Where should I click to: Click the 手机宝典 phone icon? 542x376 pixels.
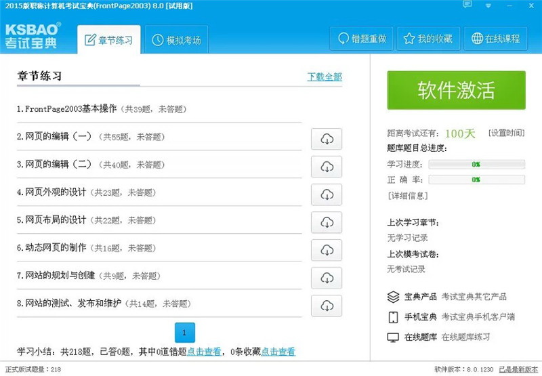coord(394,317)
